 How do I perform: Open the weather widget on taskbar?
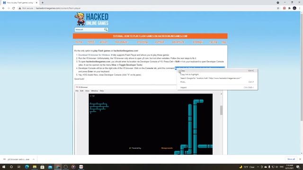click(x=247, y=167)
